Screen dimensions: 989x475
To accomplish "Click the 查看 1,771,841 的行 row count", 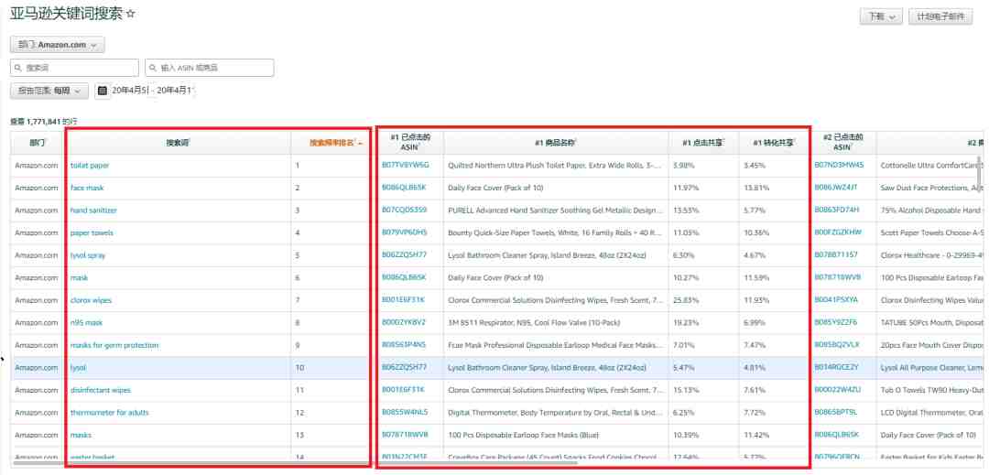I will pyautogui.click(x=44, y=122).
